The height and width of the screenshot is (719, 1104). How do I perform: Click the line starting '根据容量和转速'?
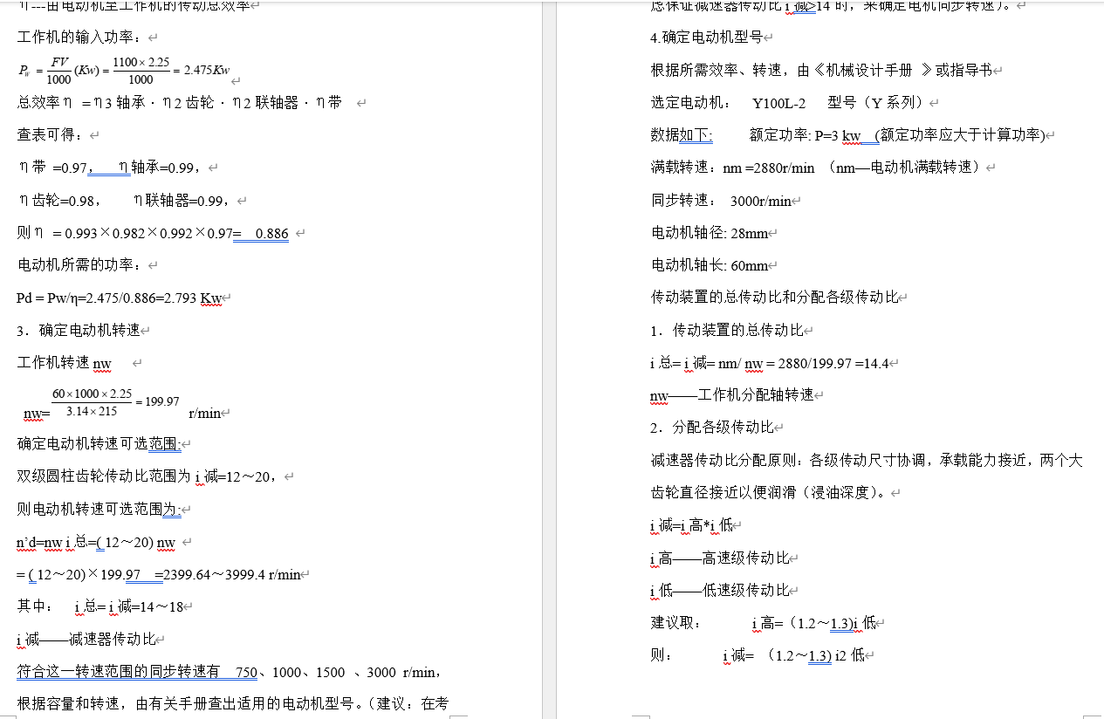[233, 703]
